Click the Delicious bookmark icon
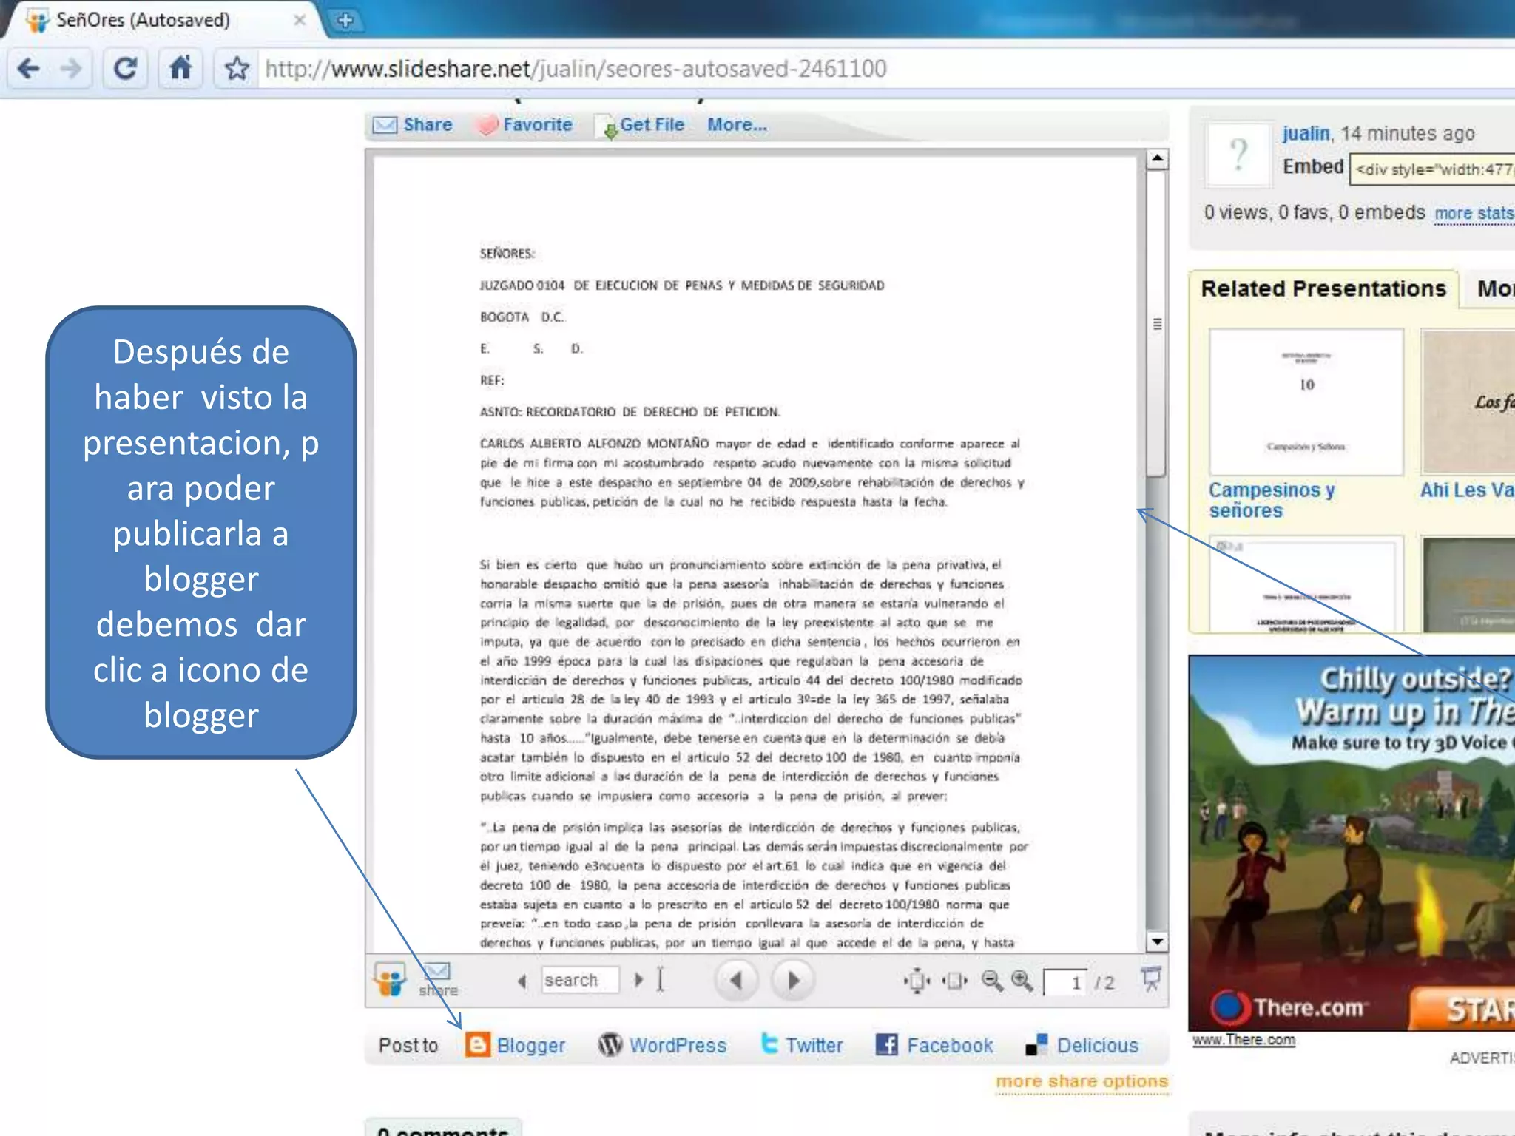 [1036, 1044]
